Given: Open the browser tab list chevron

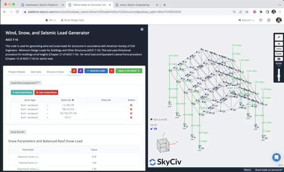Looking at the screenshot, I should [x=280, y=5].
